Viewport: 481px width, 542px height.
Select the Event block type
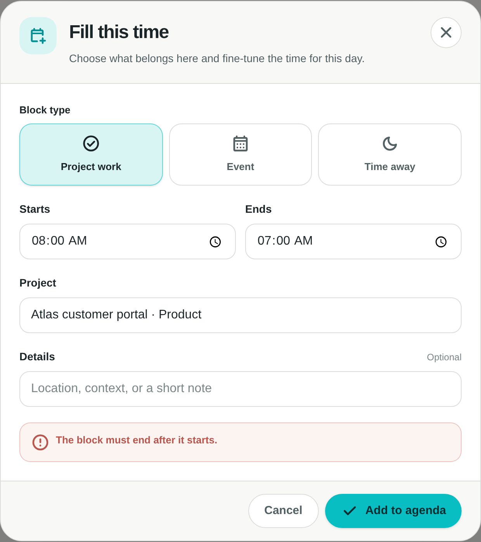coord(240,155)
